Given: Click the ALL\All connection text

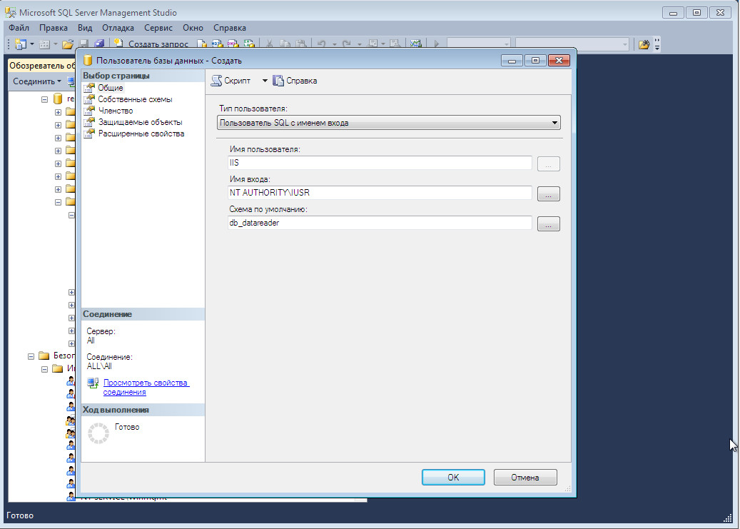Looking at the screenshot, I should [99, 366].
